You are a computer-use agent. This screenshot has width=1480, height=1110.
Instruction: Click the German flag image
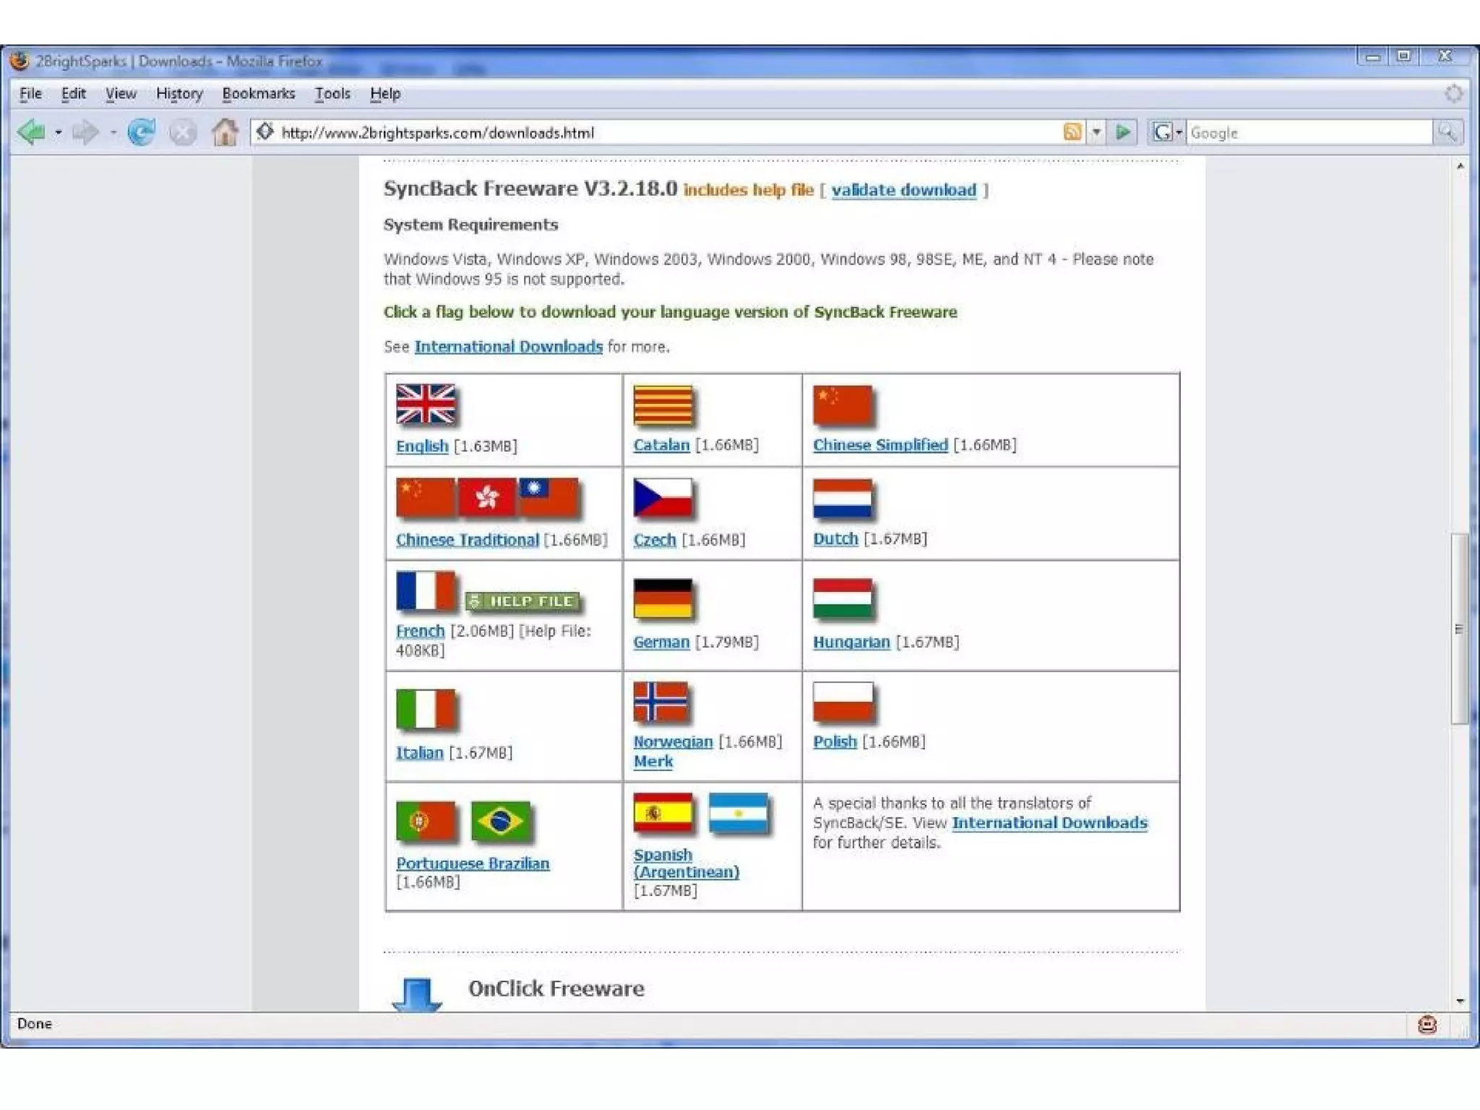pos(663,599)
